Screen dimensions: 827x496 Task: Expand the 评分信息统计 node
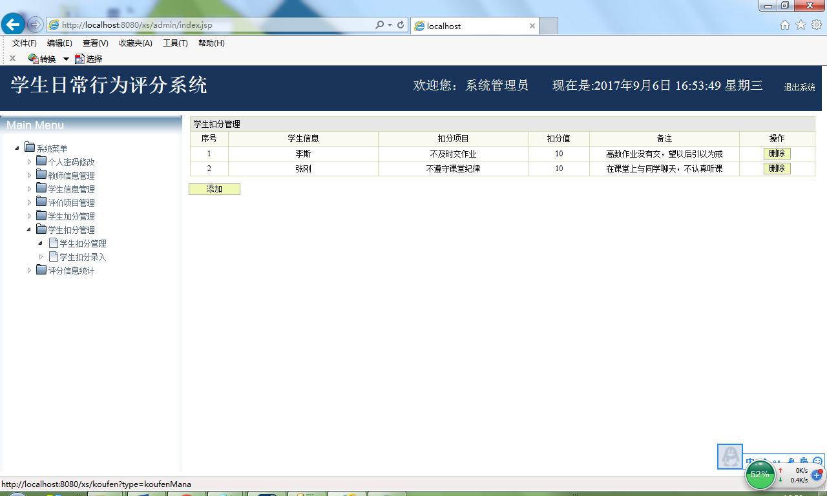[x=29, y=270]
